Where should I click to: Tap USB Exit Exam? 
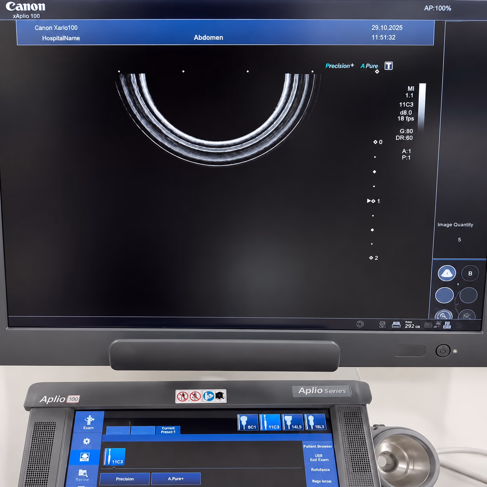(319, 457)
